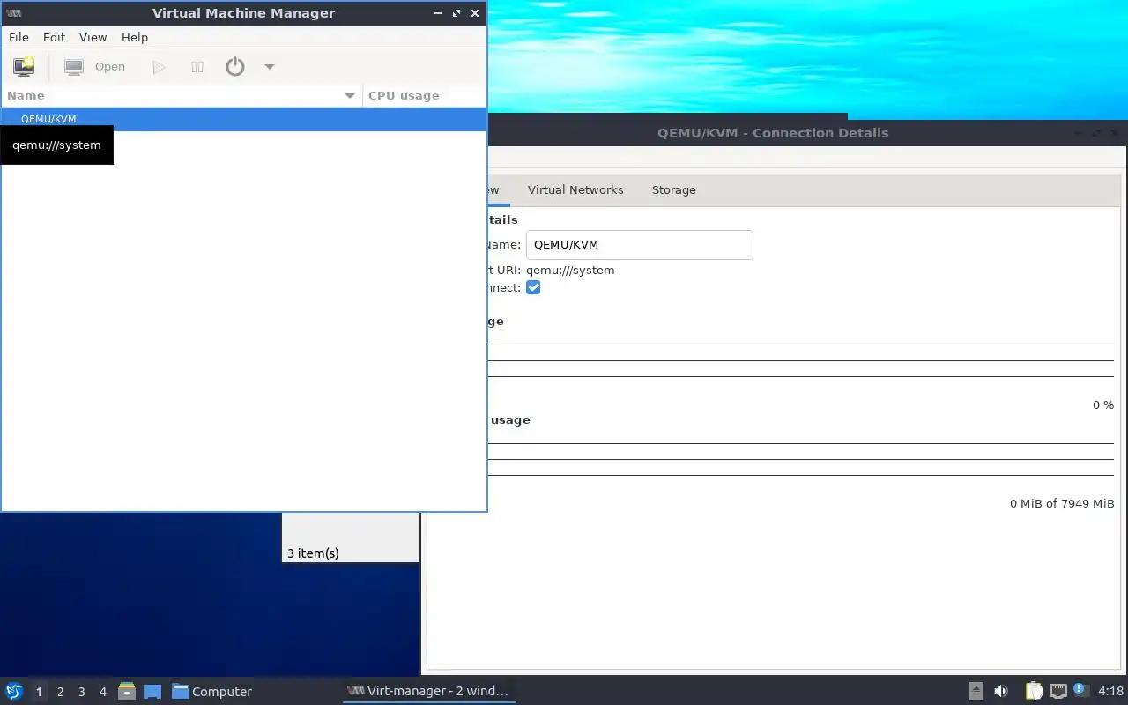The width and height of the screenshot is (1128, 705).
Task: Launch the file manager taskbar icon
Action: coord(127,691)
